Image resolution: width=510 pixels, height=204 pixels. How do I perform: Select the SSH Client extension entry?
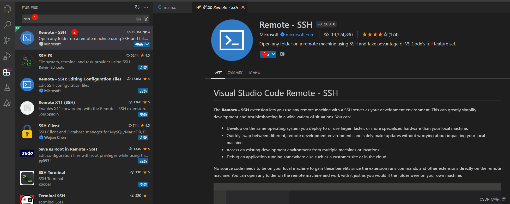[x=84, y=131]
